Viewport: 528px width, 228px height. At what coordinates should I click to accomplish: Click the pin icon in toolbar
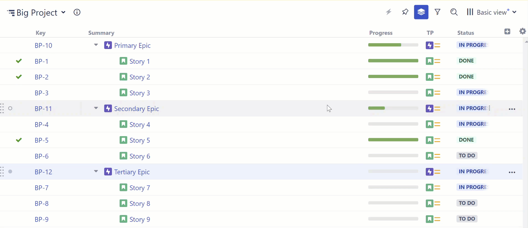[x=405, y=12]
